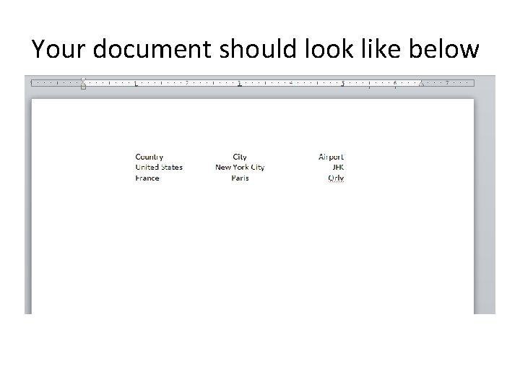Click "New York City" text
Screen dimensions: 520x390
240,167
